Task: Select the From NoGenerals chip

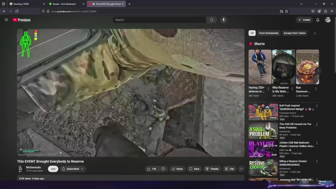Action: [x=269, y=33]
